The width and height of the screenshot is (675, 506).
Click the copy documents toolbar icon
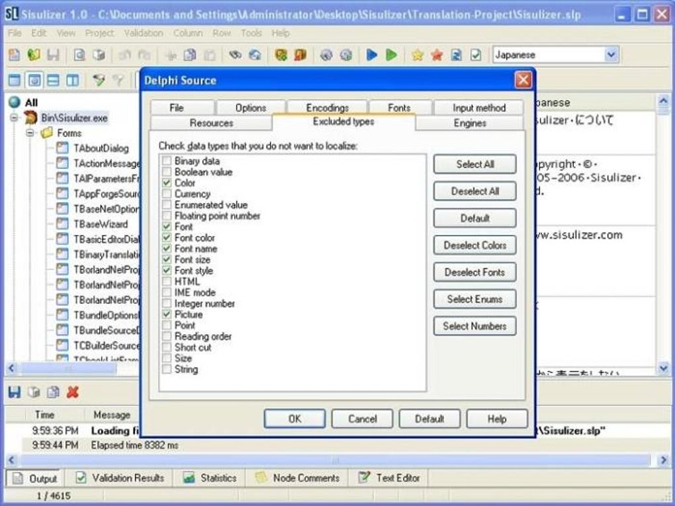pyautogui.click(x=189, y=55)
